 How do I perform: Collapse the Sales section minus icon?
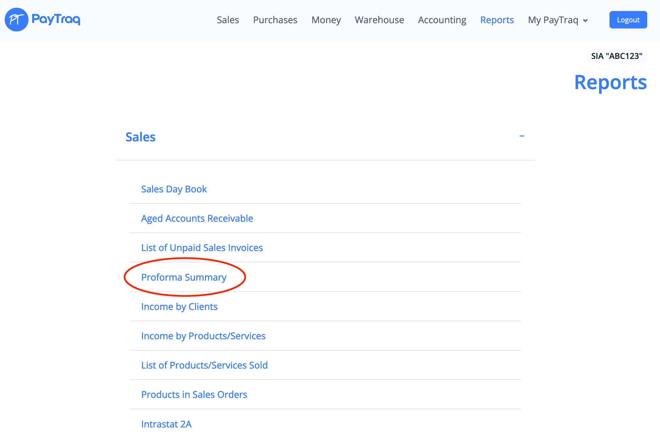(522, 136)
